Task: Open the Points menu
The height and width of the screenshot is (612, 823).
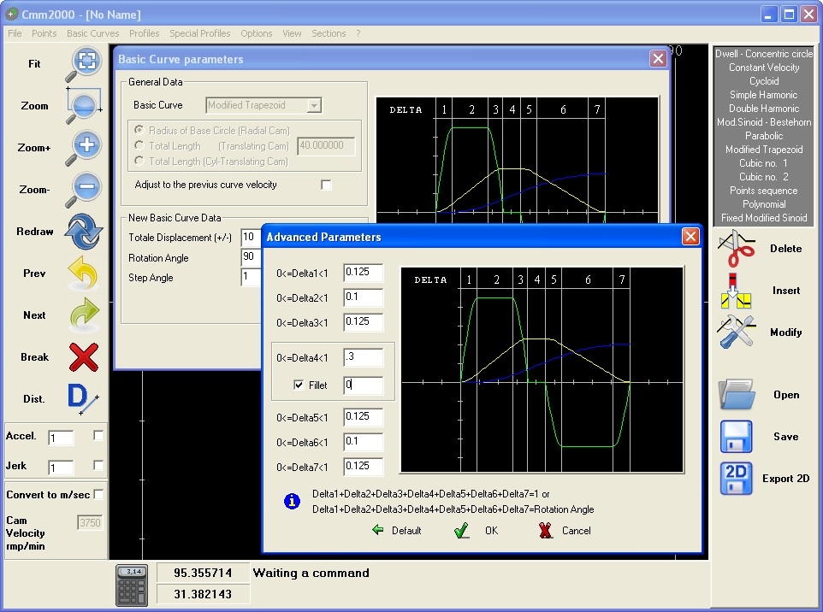Action: [44, 33]
